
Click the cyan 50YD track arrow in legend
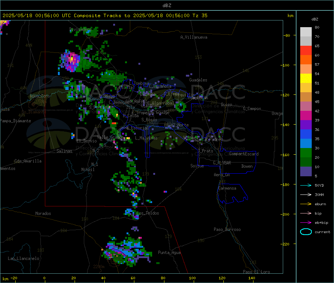(x=306, y=185)
